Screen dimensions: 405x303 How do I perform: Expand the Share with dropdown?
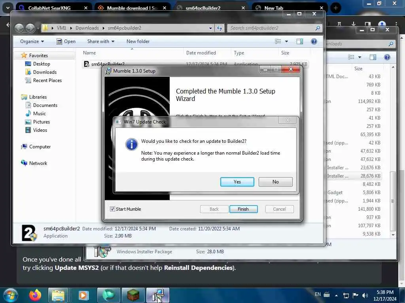pyautogui.click(x=101, y=41)
